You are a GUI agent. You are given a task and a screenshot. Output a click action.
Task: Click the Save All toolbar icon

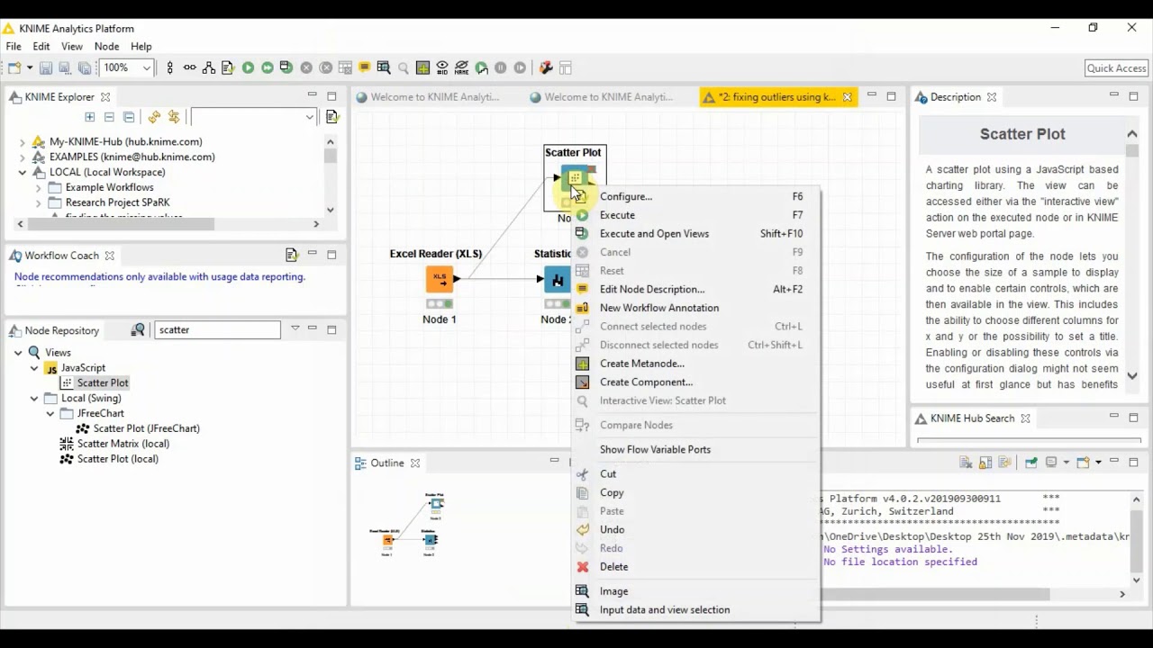tap(84, 67)
